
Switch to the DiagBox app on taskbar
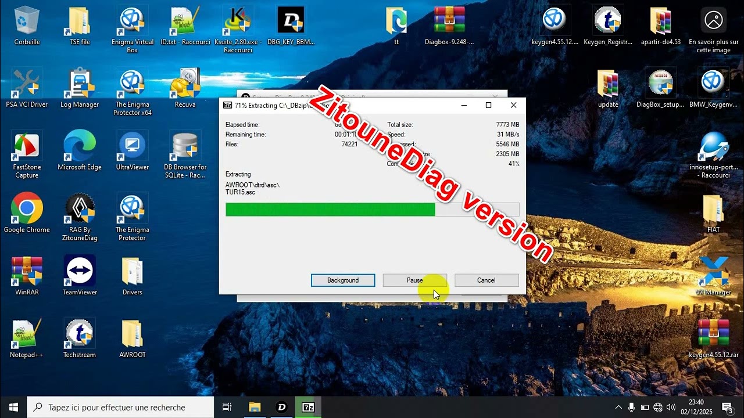[282, 407]
